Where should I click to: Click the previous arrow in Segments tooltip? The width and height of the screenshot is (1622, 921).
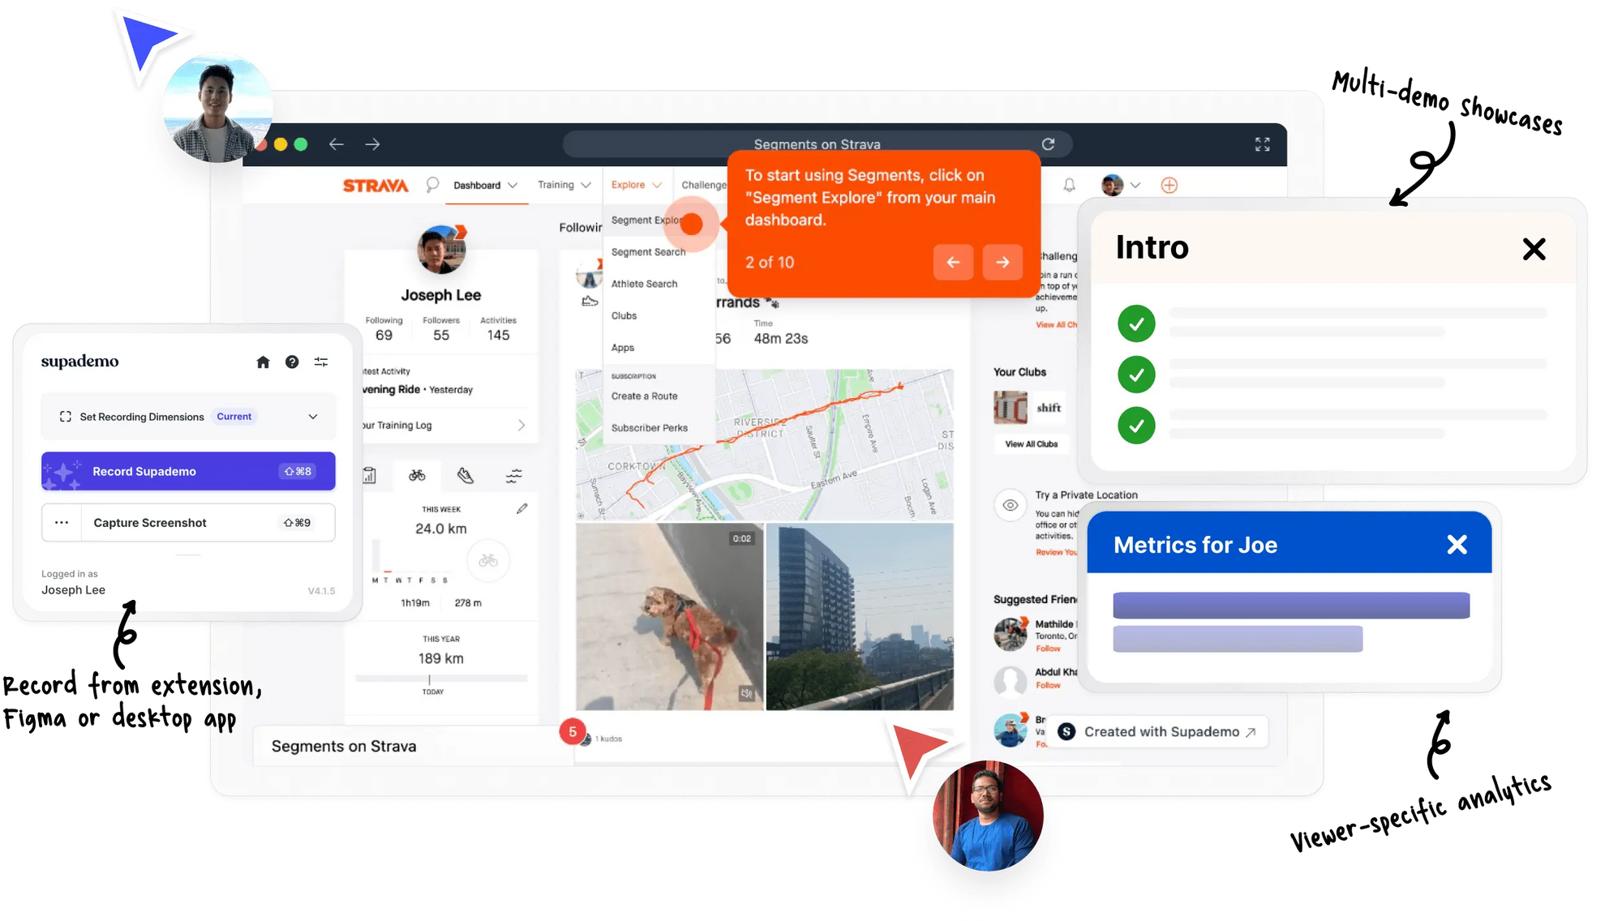tap(952, 260)
